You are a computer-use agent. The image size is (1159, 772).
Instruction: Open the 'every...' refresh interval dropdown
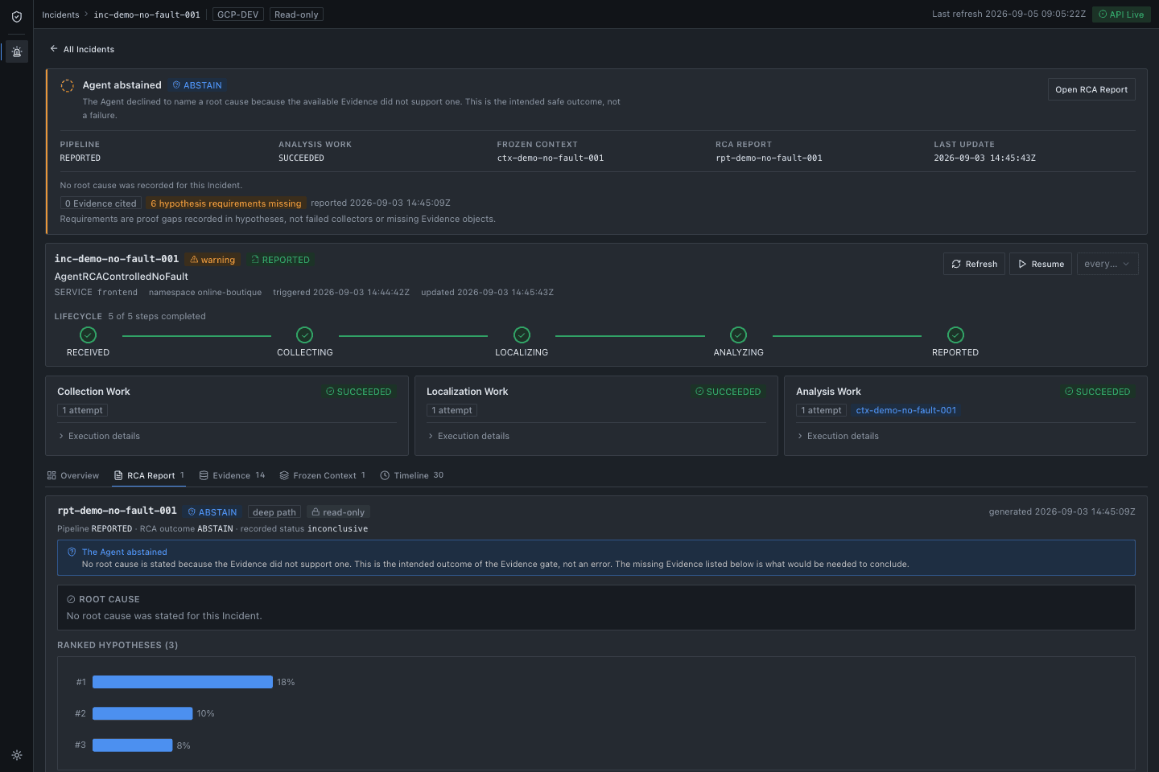(x=1107, y=264)
